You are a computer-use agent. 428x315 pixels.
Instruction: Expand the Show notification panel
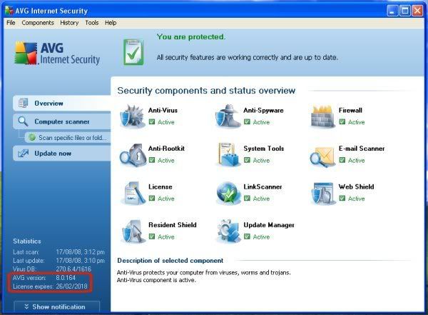57,307
